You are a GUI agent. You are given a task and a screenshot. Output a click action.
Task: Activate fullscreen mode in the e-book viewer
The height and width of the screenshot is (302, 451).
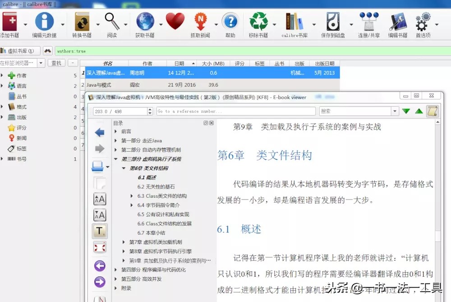pos(100,246)
